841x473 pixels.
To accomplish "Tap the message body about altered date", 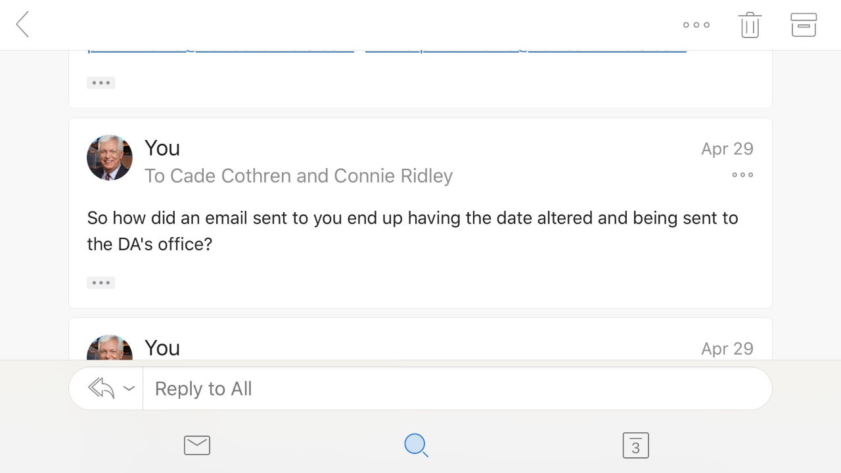I will pos(413,231).
